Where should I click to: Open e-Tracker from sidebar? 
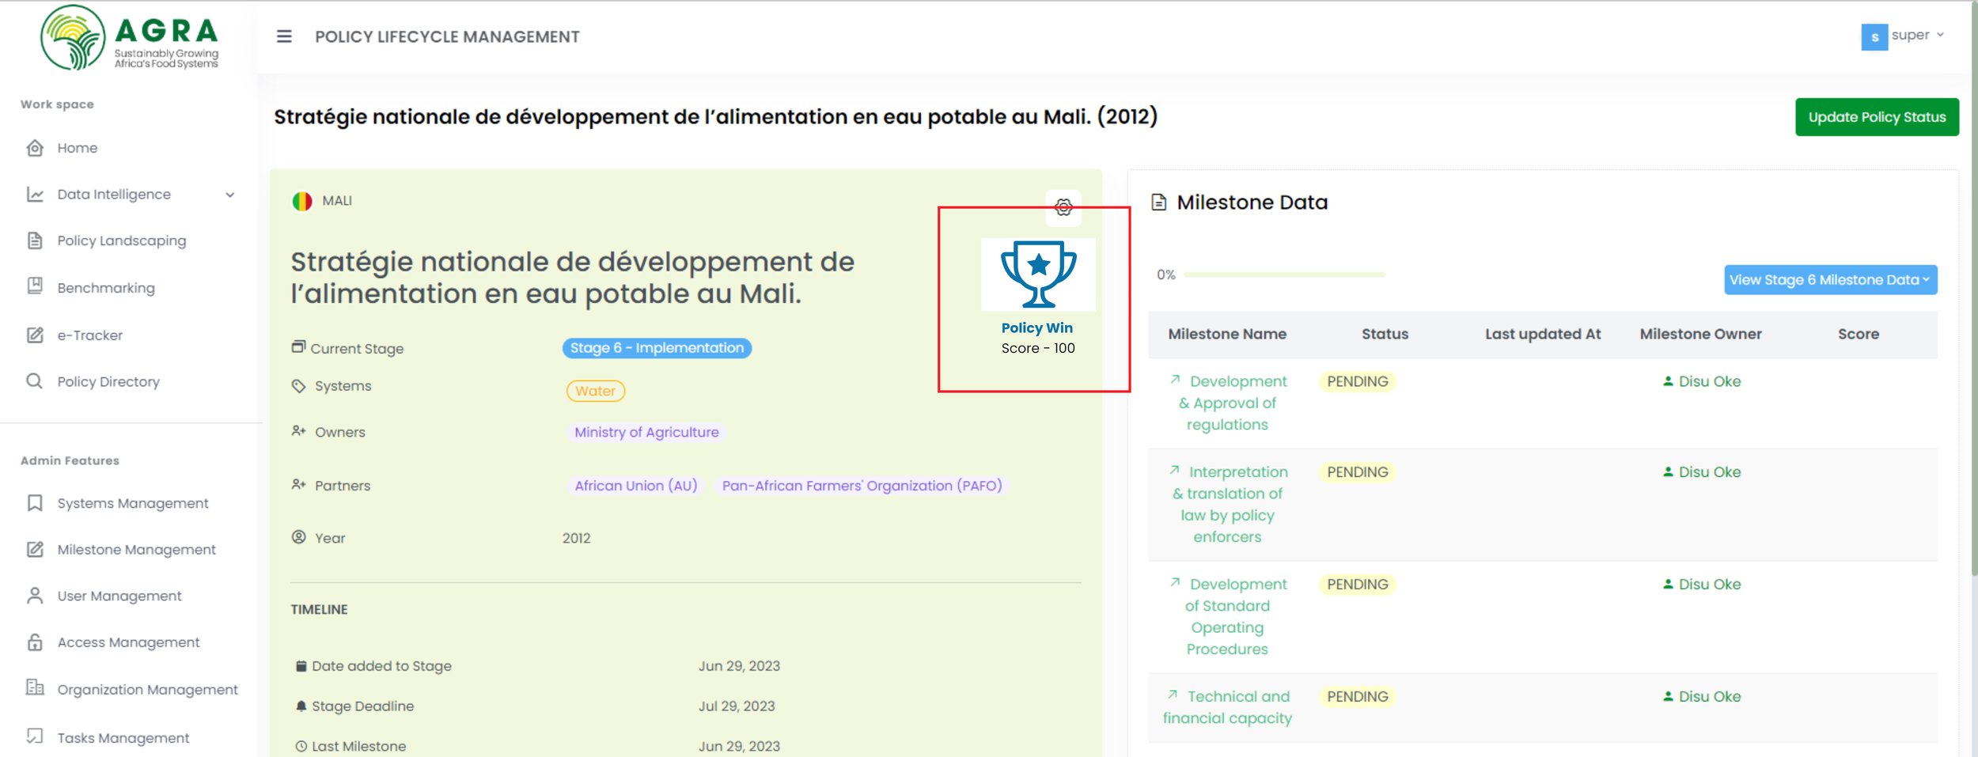coord(90,335)
